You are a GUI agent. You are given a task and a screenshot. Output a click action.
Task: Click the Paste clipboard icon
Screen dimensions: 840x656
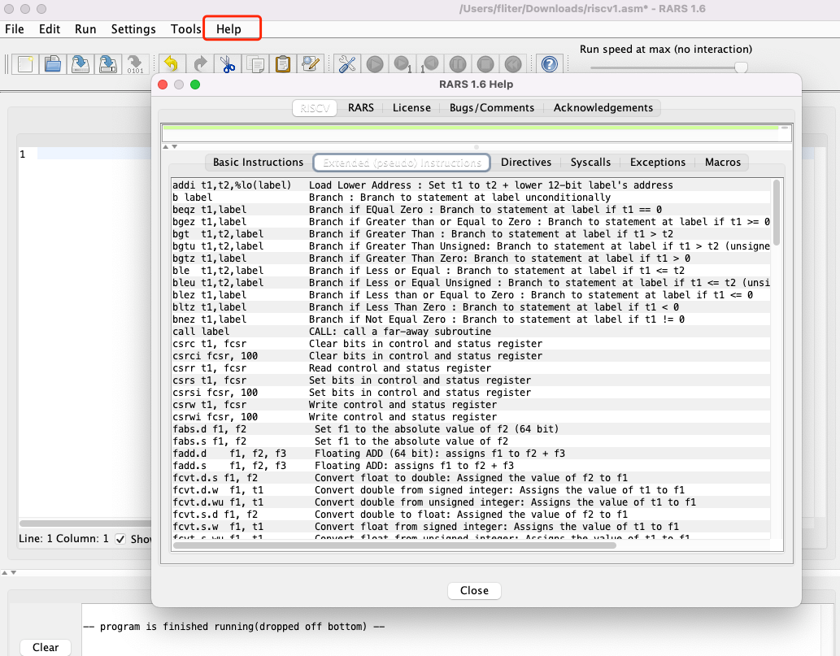click(283, 64)
